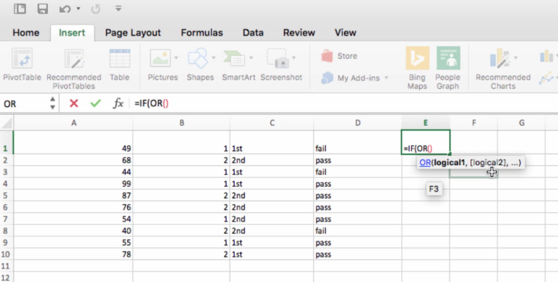Image resolution: width=558 pixels, height=282 pixels.
Task: Click My Add-ins button
Action: tap(350, 78)
